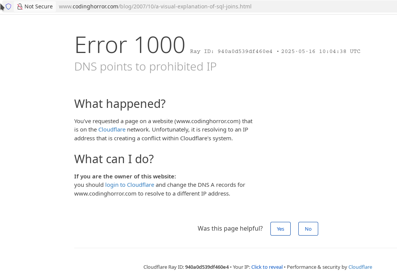Click the Was this page helpful? label
The width and height of the screenshot is (397, 276).
pyautogui.click(x=230, y=229)
